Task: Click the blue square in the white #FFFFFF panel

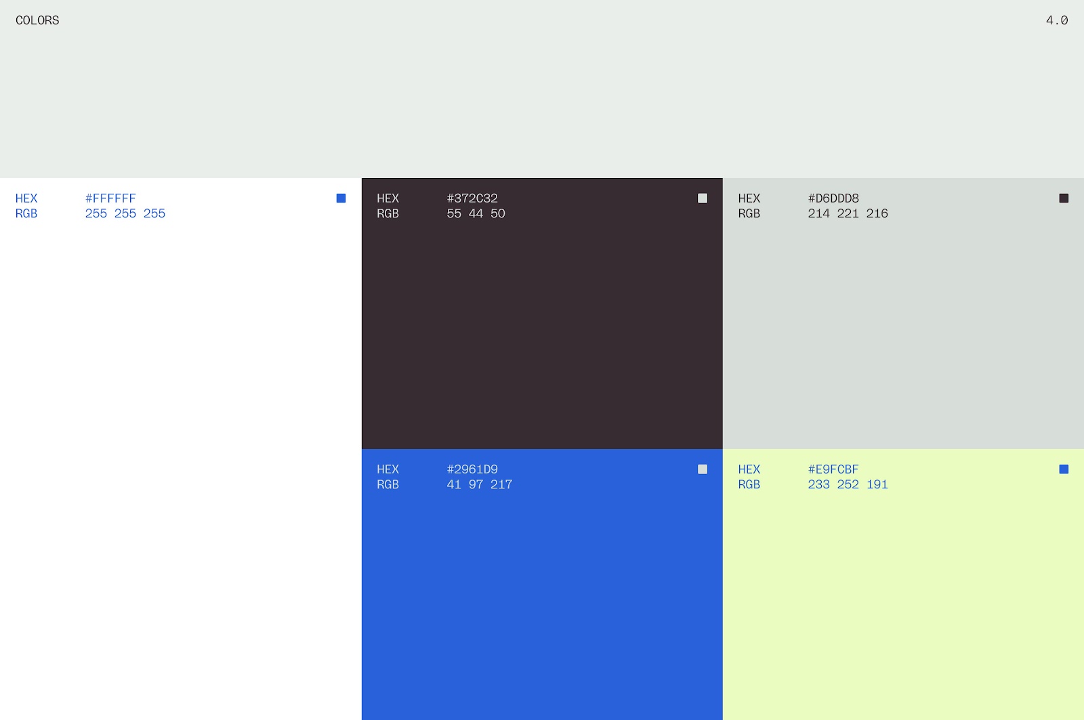Action: click(341, 198)
